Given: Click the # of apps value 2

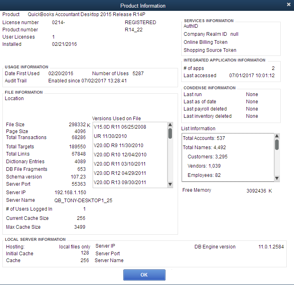Looking at the screenshot, I should [273, 68].
